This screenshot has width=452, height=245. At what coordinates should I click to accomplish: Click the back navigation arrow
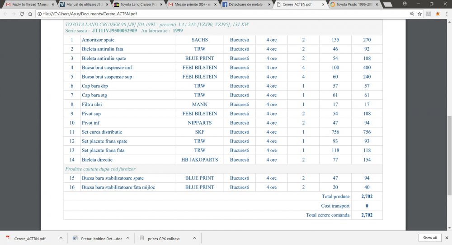[5, 14]
